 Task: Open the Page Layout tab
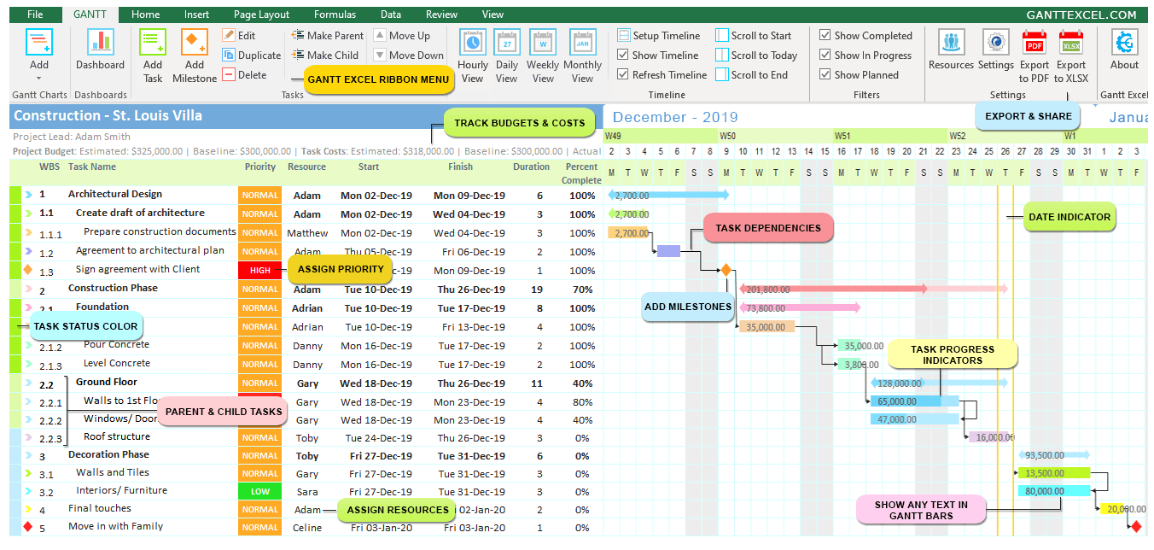coord(261,15)
